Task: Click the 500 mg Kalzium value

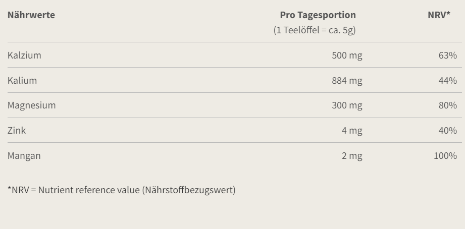Action: pos(347,55)
